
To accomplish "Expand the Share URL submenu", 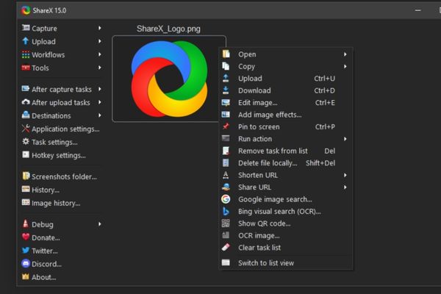I will point(345,187).
